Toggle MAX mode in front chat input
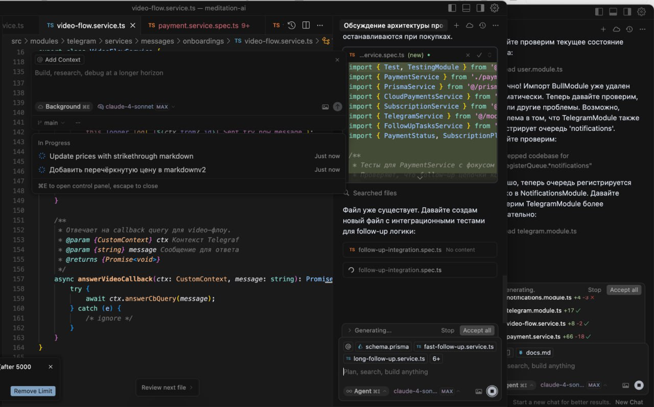 pyautogui.click(x=447, y=391)
